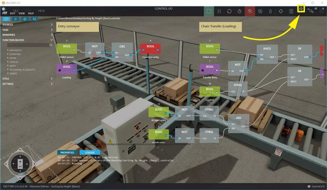Click the blue pause button in Control I/O

click(16, 19)
